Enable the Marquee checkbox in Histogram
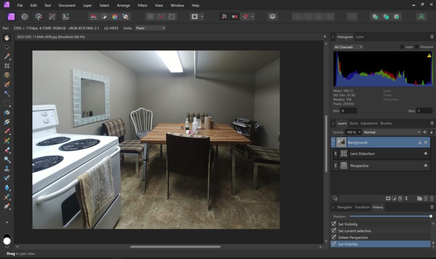Image resolution: width=436 pixels, height=259 pixels. pos(417,47)
